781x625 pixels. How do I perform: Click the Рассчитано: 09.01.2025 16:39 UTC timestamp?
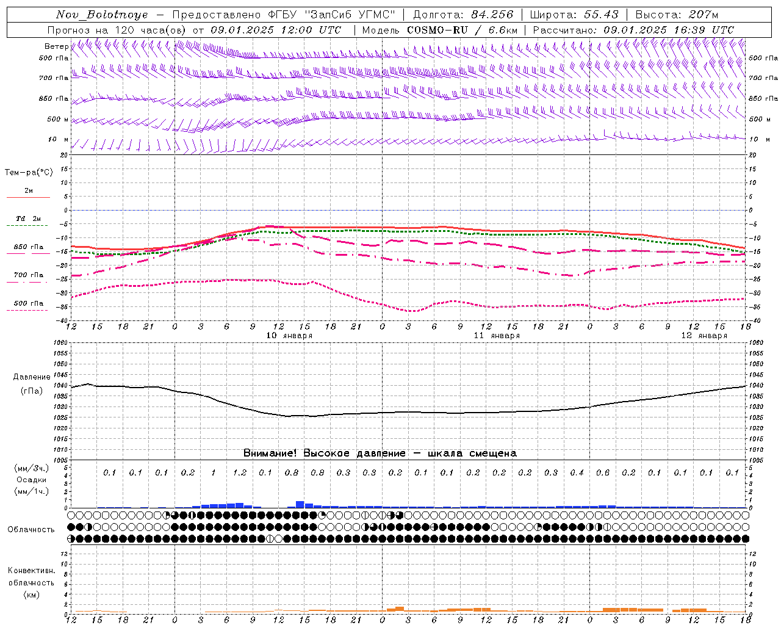[x=633, y=30]
